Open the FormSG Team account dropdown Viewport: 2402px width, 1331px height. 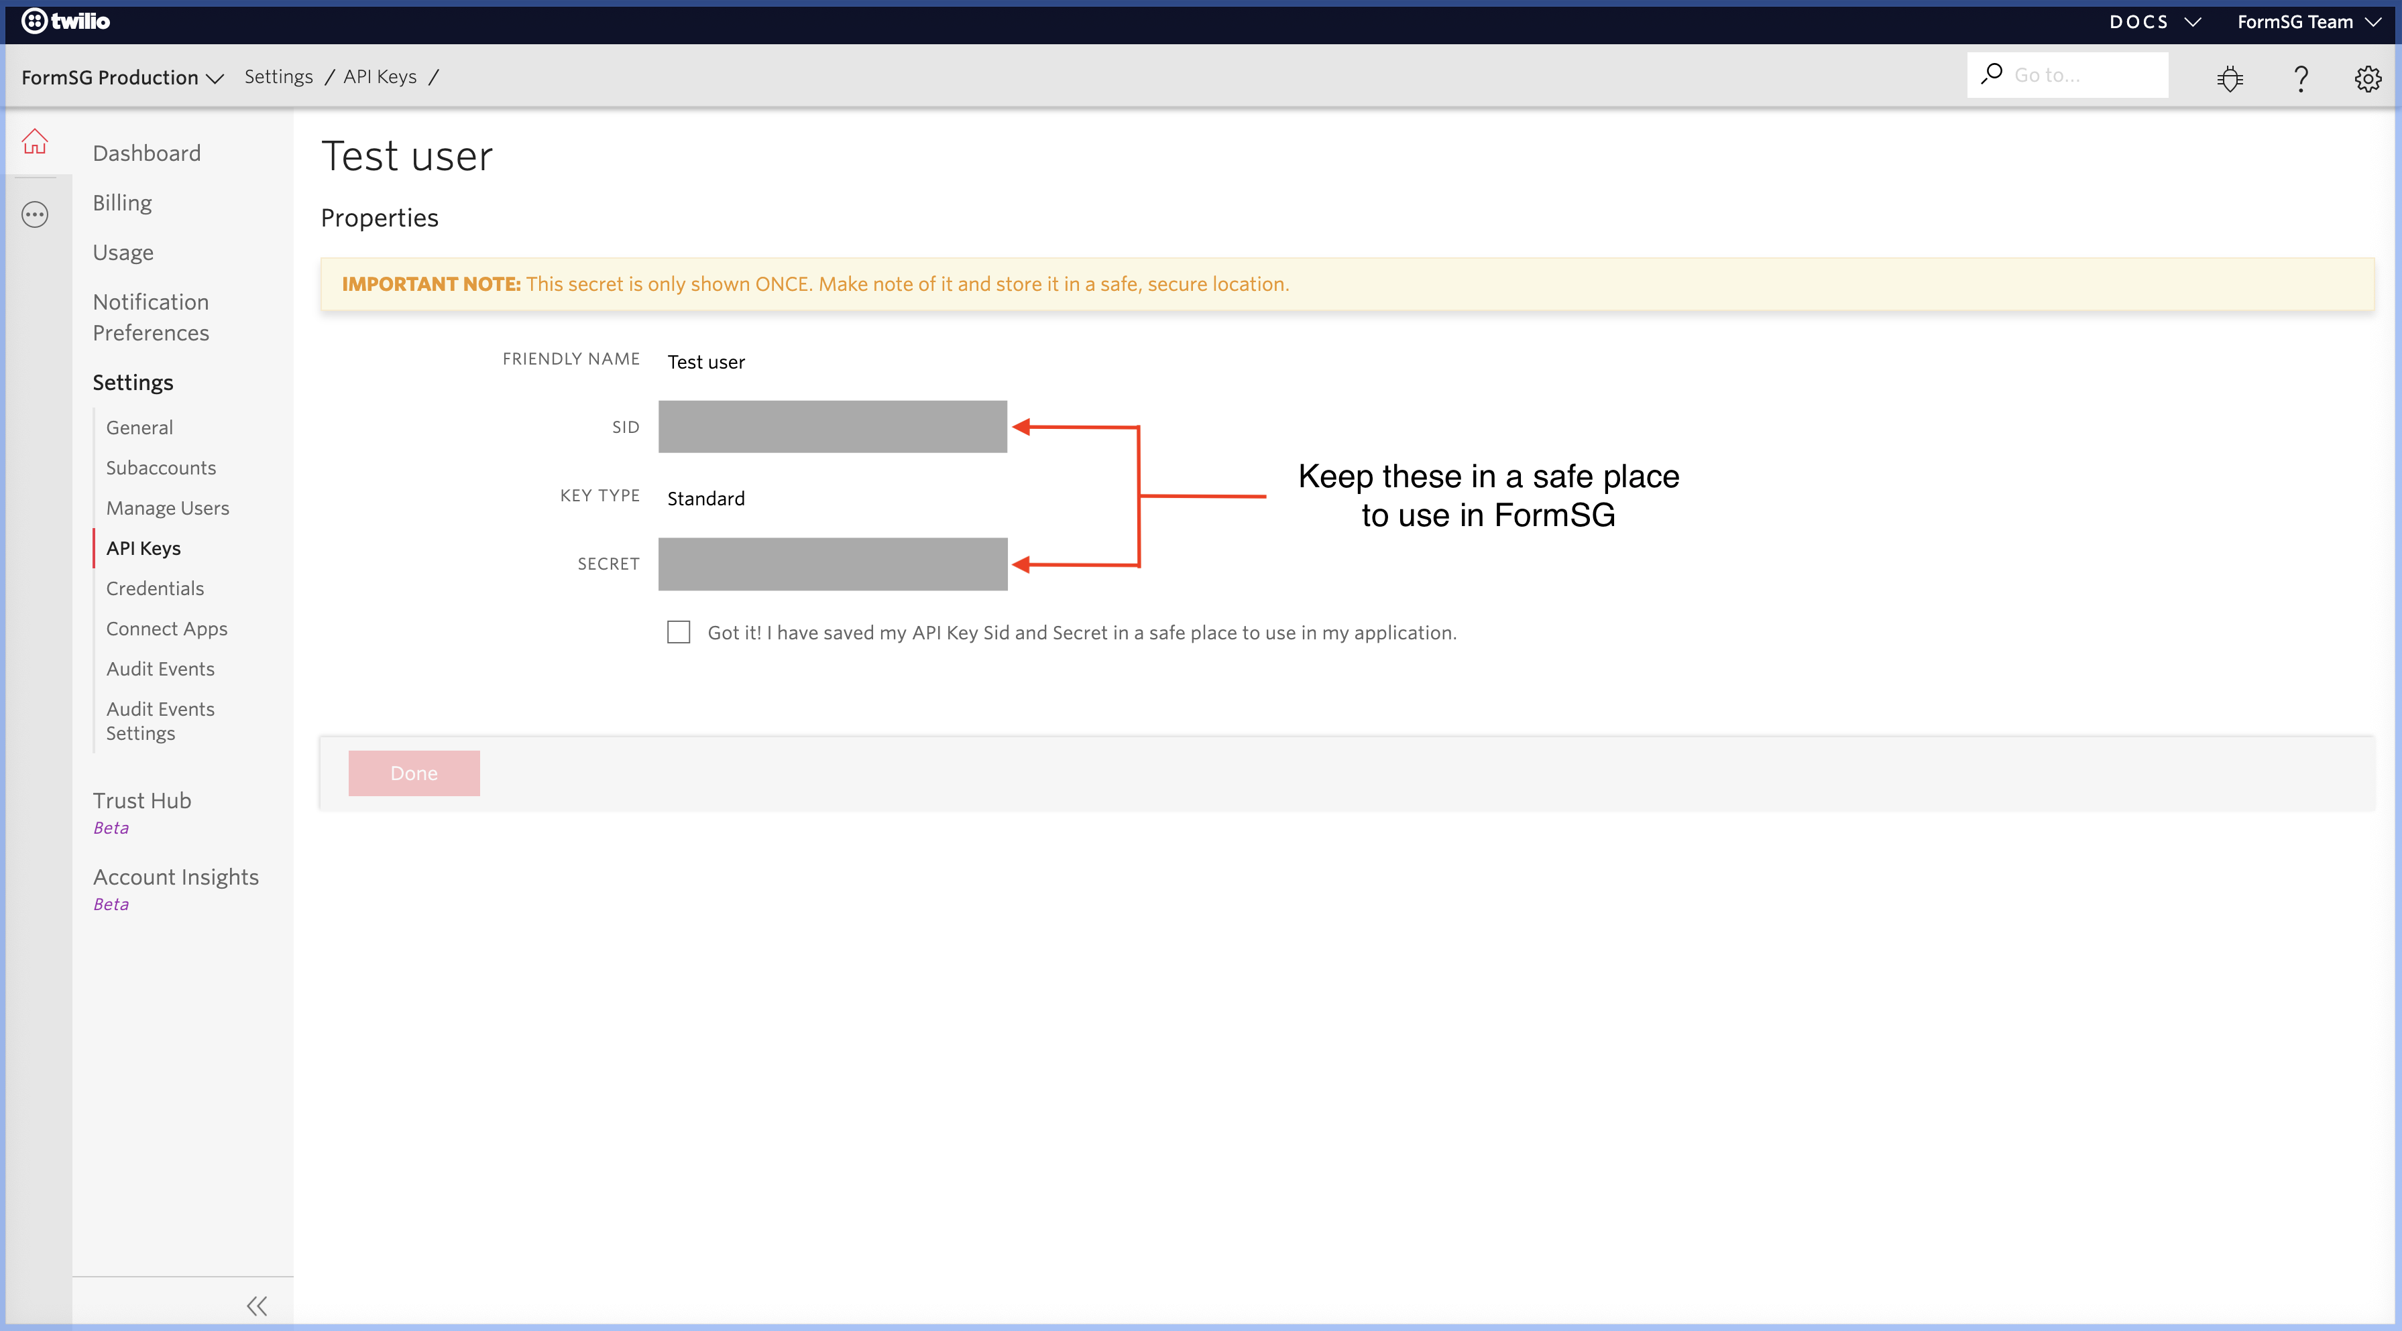2308,21
